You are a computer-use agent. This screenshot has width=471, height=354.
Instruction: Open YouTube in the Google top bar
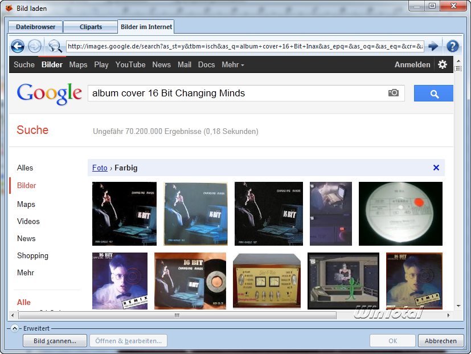130,64
